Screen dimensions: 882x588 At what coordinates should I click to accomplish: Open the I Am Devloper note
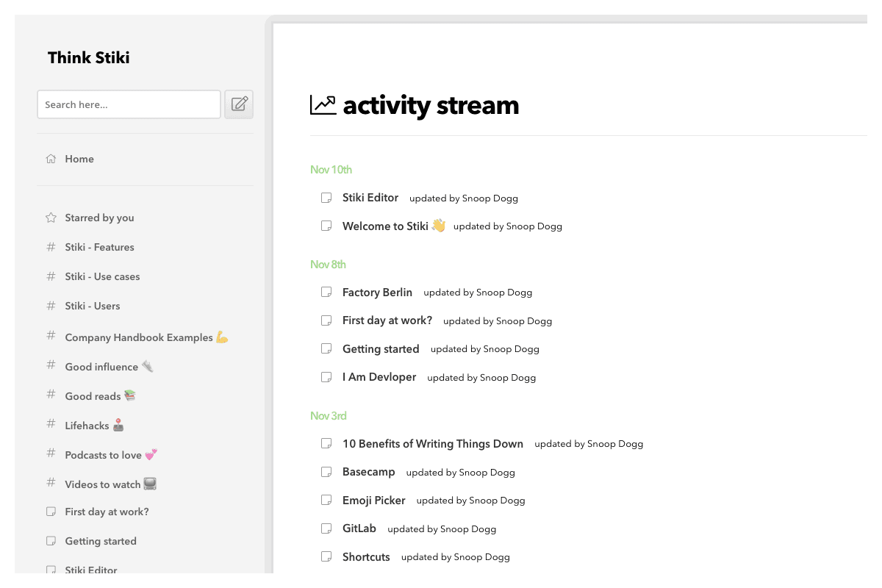tap(379, 377)
